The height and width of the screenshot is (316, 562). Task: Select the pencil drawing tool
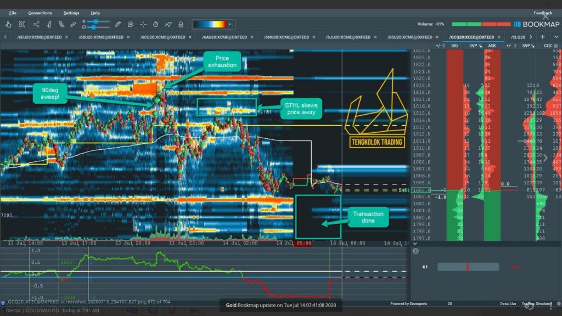[118, 24]
